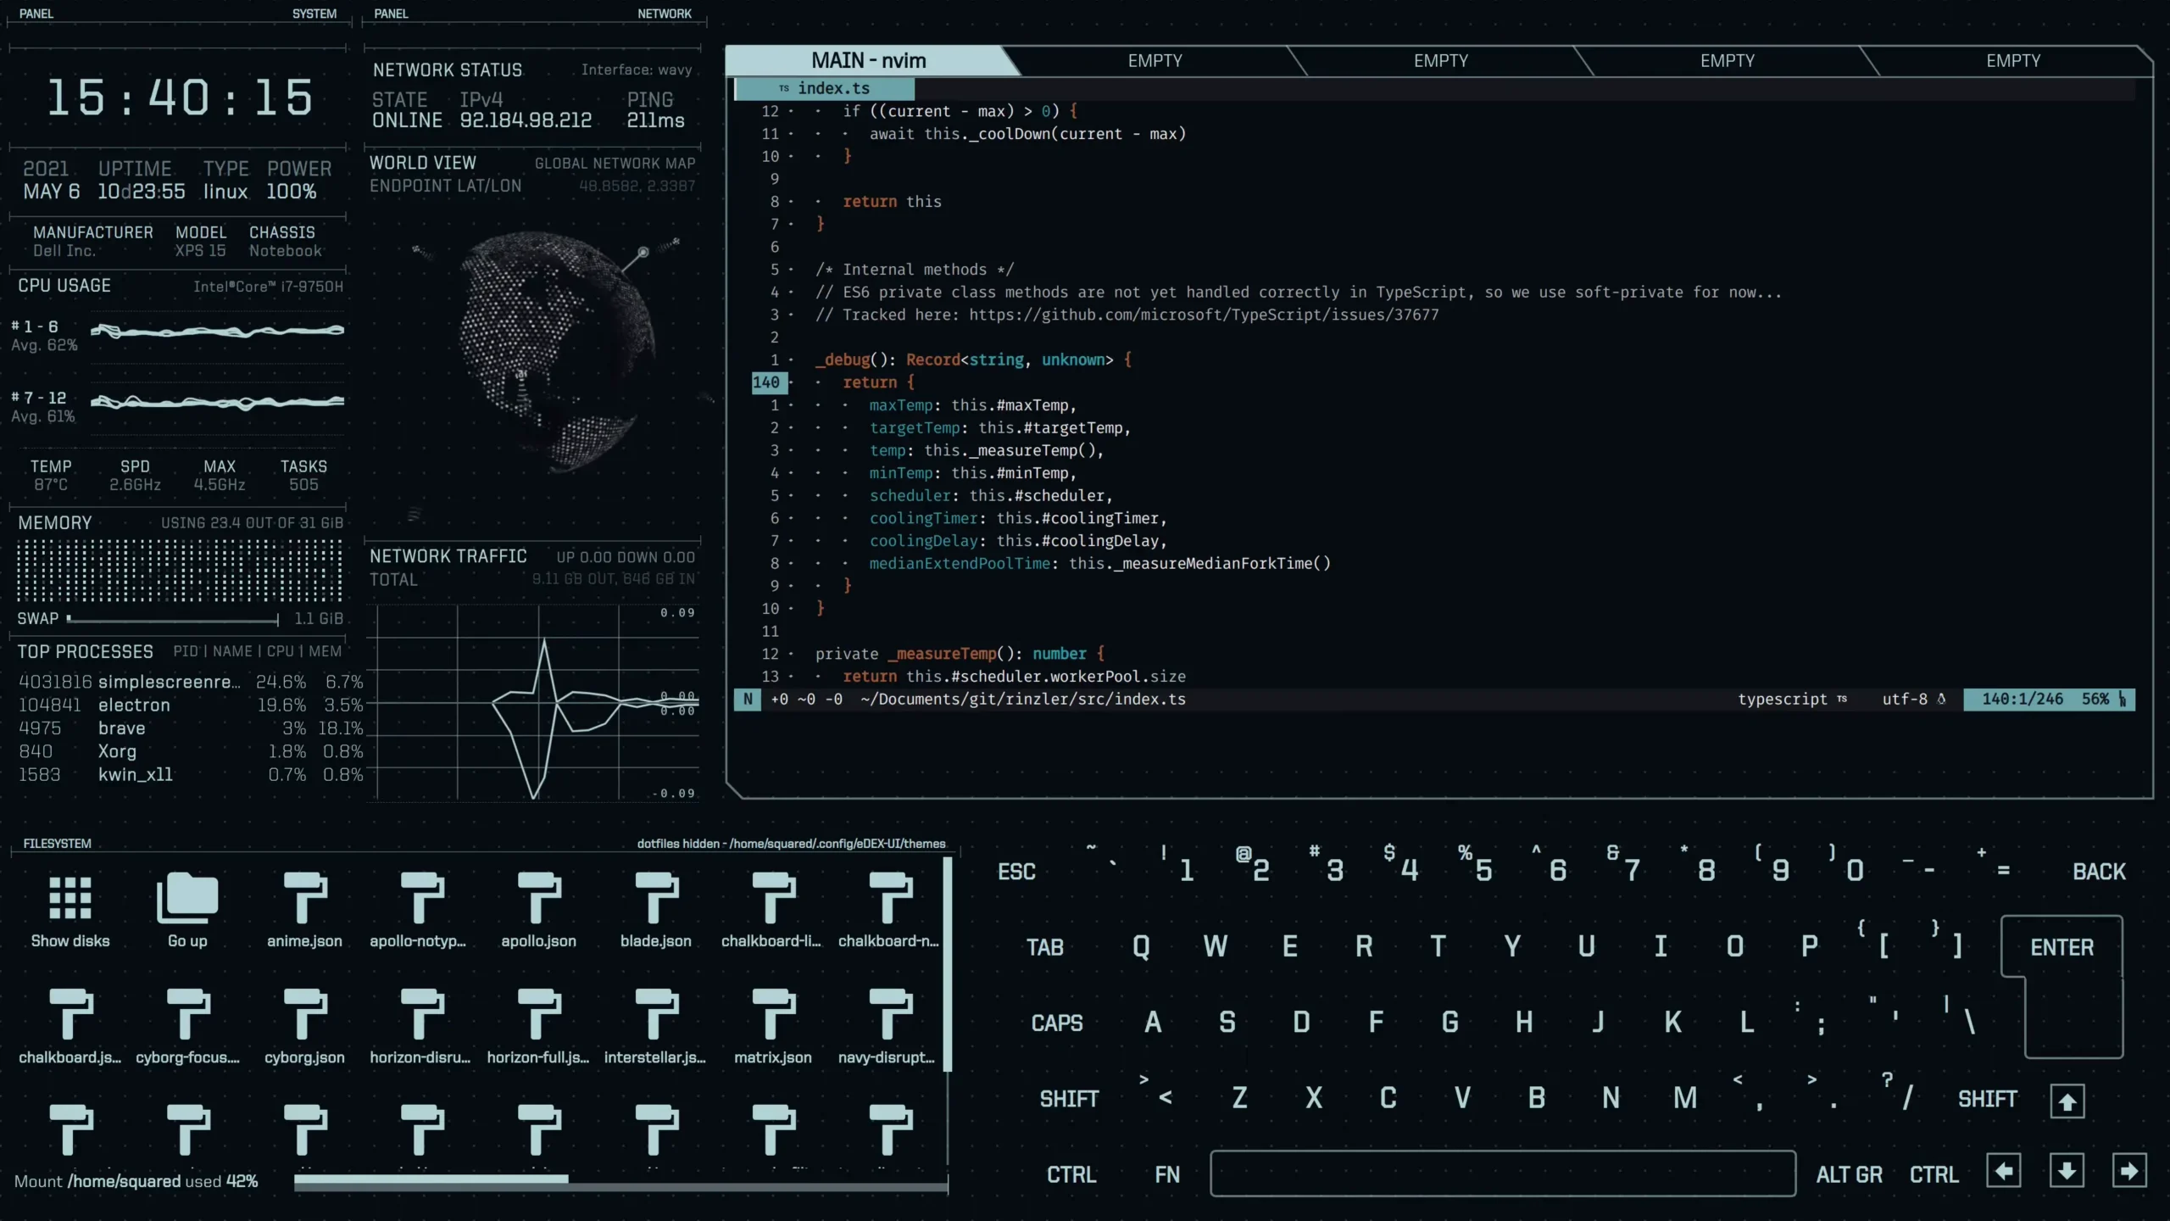Click the TypeScript icon on index.ts buffer
This screenshot has height=1221, width=2170.
tap(784, 87)
